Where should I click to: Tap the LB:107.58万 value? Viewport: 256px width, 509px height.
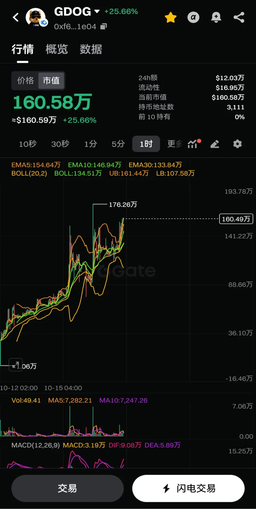(x=175, y=173)
